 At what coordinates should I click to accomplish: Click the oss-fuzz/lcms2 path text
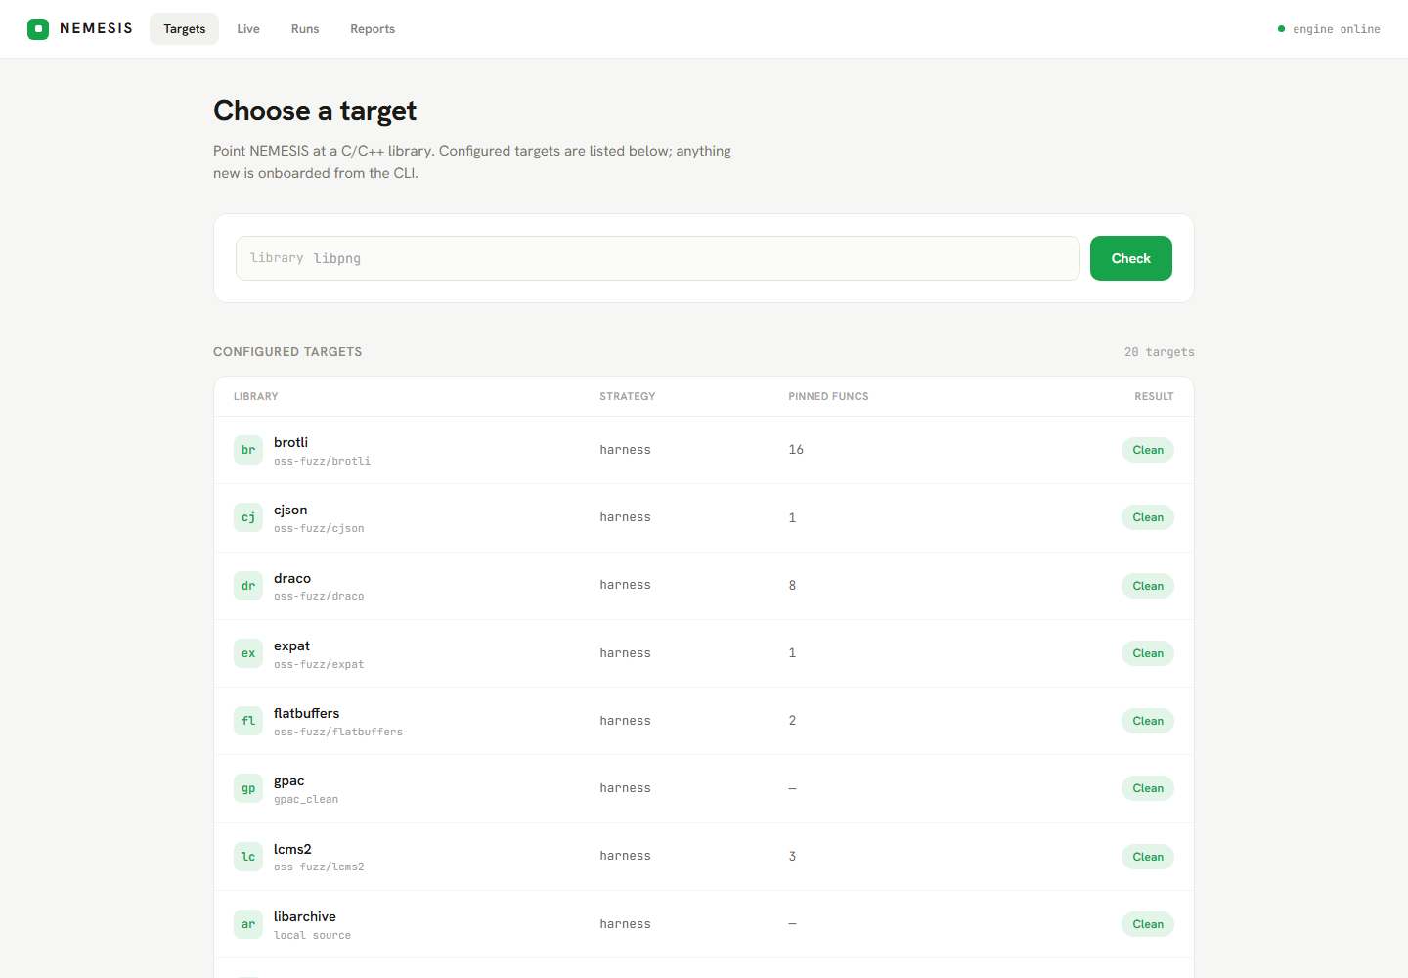(x=319, y=867)
